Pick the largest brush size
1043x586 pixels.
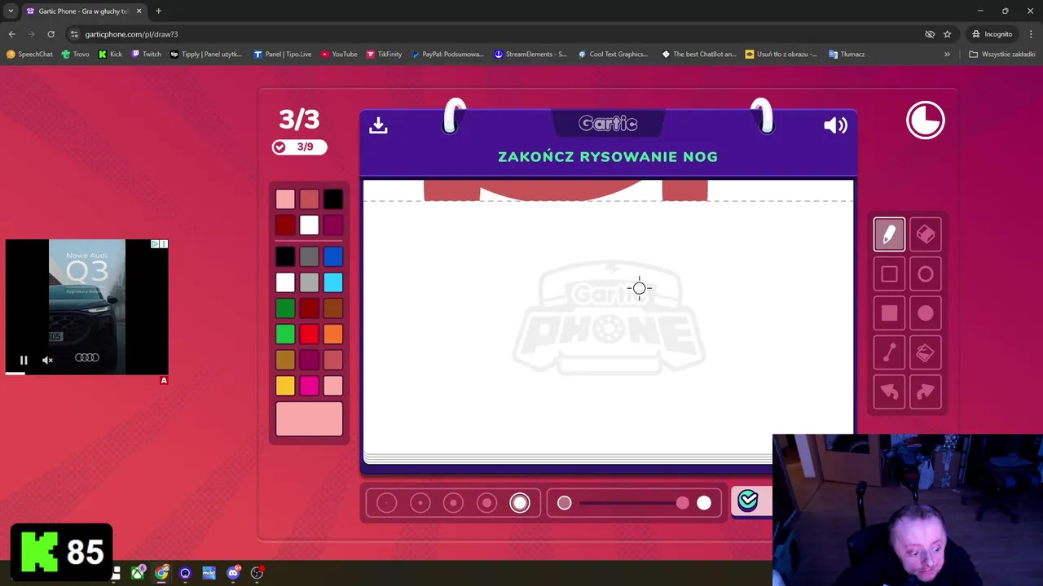[520, 503]
